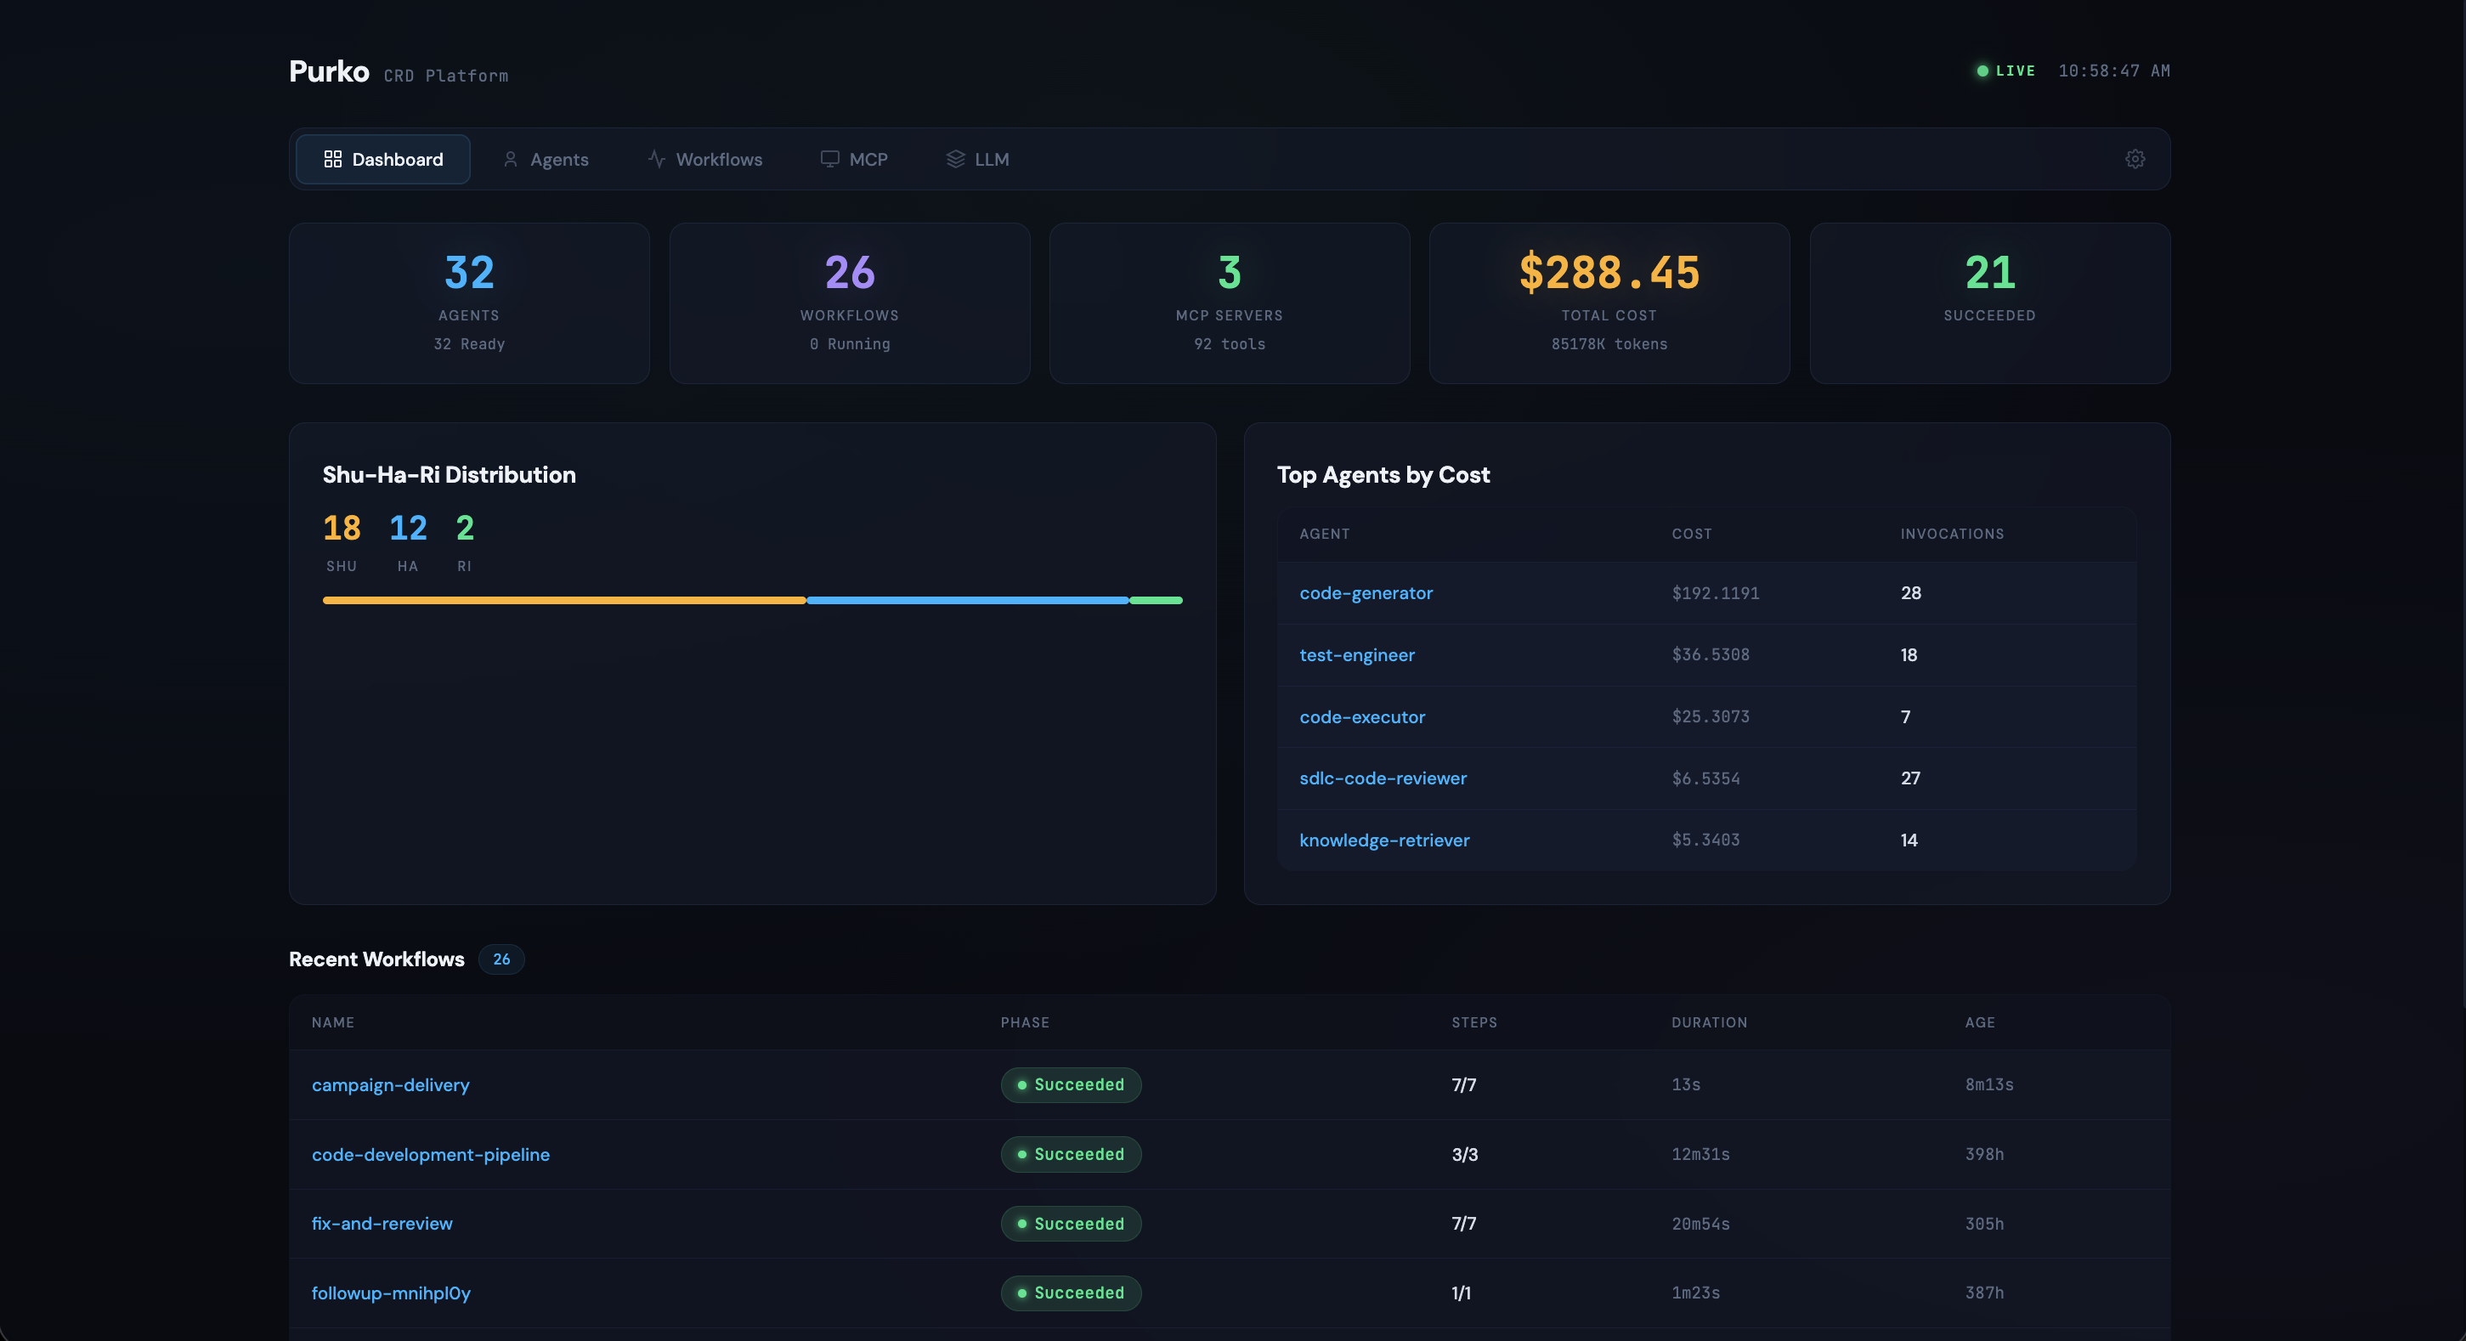Click the LLM layers icon

pyautogui.click(x=954, y=159)
